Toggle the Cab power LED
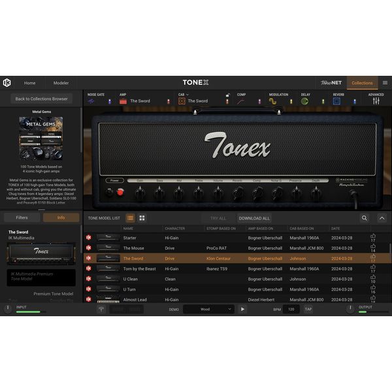 [x=227, y=101]
